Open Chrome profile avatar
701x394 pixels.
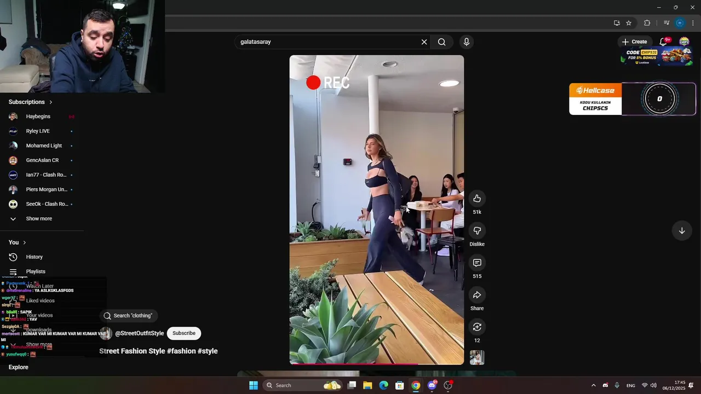click(x=680, y=23)
